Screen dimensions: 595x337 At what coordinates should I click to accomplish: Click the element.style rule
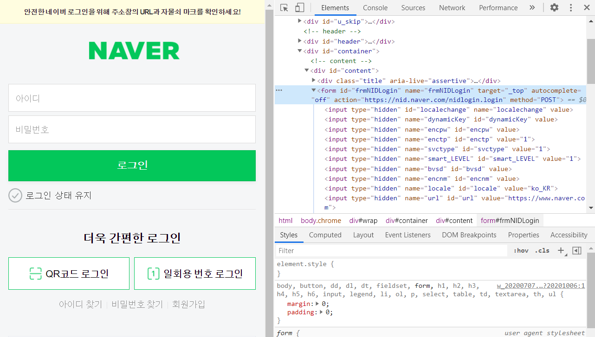[x=304, y=264]
